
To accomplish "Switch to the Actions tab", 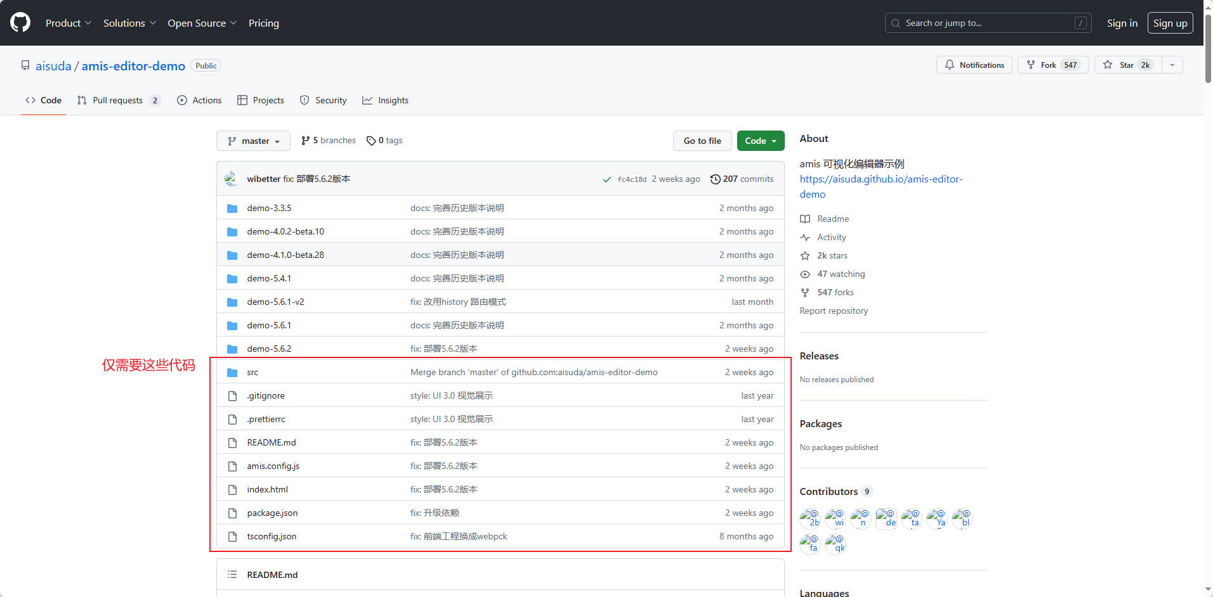I will coord(199,100).
